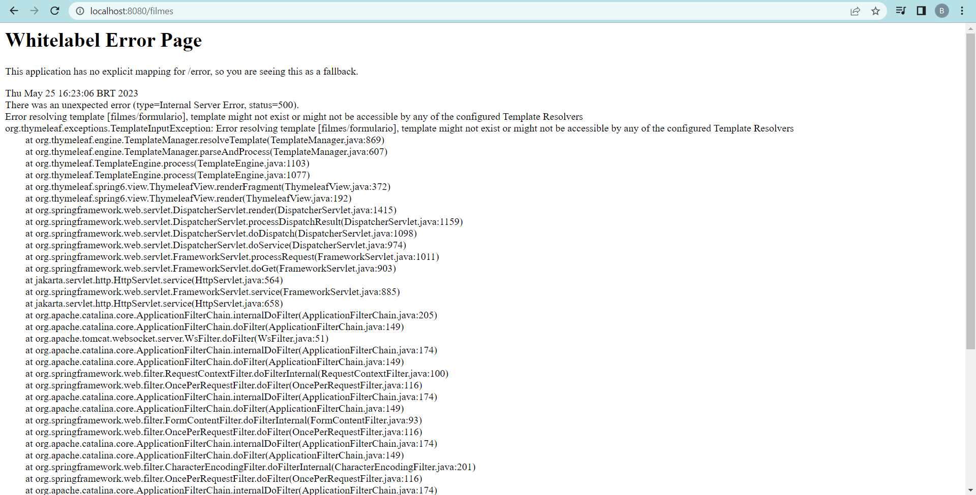
Task: Click DispatcherServlet.render stack line
Action: pyautogui.click(x=211, y=210)
